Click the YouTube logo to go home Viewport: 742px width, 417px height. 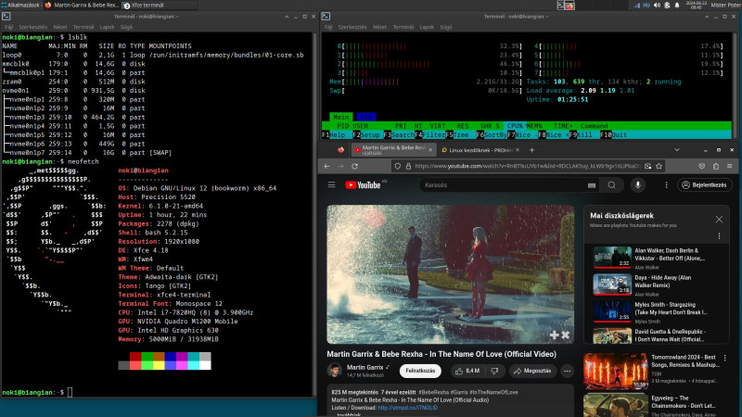click(363, 185)
